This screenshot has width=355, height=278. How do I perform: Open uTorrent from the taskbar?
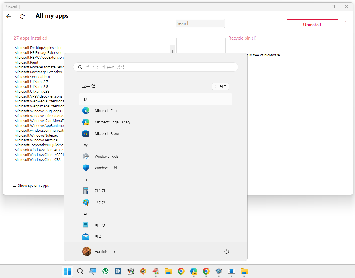coord(105,271)
